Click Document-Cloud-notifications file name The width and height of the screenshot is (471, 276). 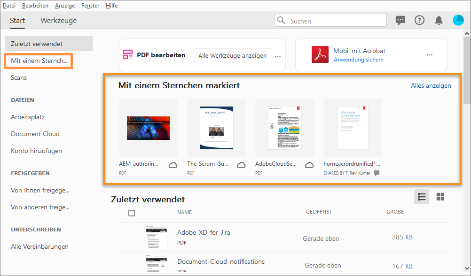221,261
